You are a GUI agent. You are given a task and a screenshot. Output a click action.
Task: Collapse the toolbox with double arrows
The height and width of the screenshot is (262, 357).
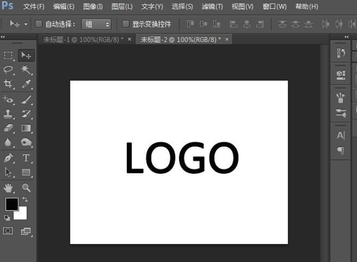(2, 36)
